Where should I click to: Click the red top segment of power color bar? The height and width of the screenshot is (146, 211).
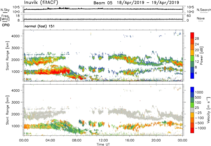192,36
